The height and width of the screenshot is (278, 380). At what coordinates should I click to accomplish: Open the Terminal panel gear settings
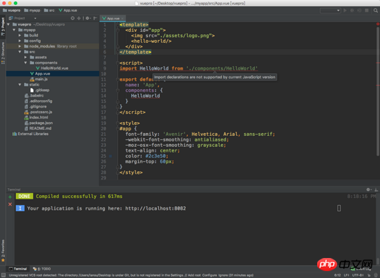point(369,190)
